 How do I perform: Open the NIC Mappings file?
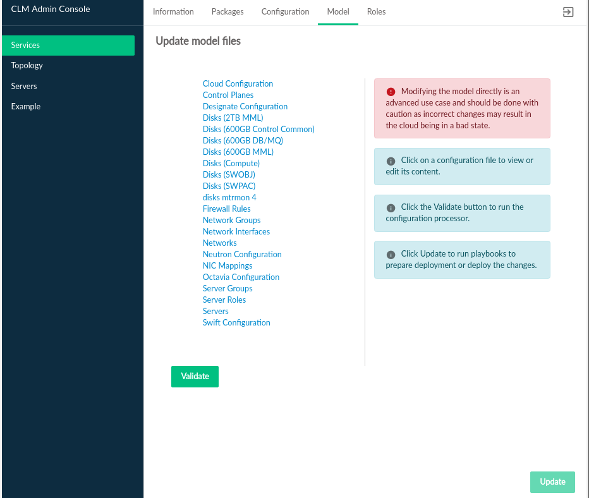[x=228, y=266]
